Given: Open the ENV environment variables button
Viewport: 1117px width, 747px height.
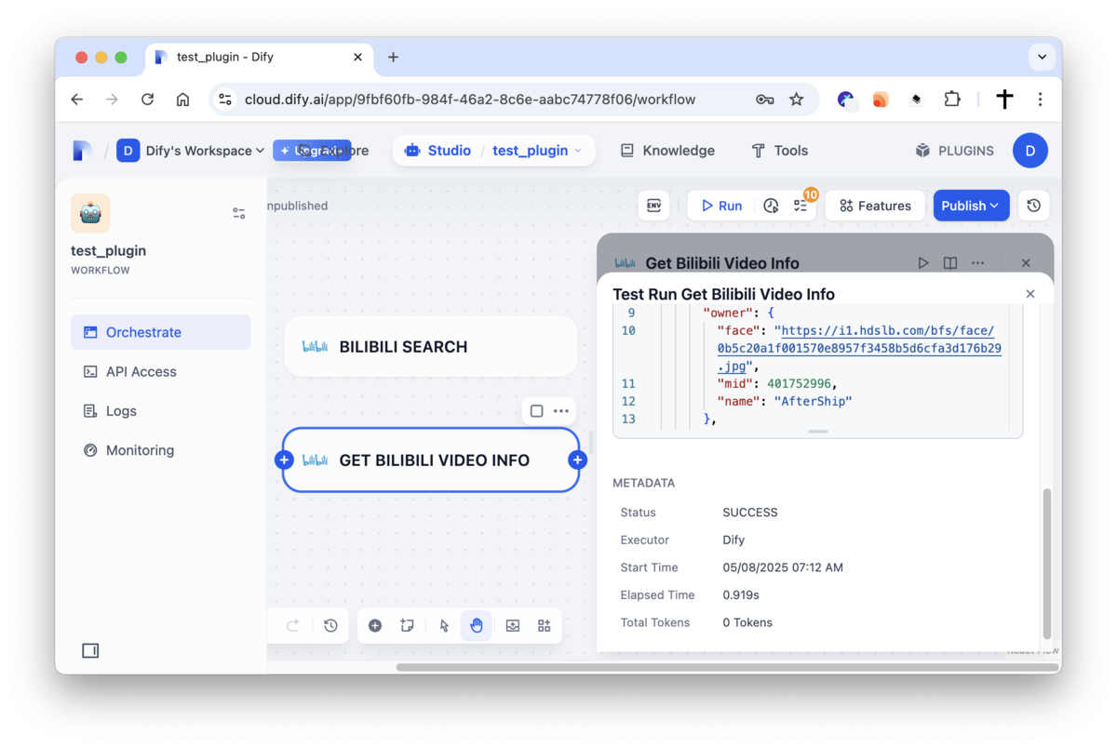Looking at the screenshot, I should [653, 206].
